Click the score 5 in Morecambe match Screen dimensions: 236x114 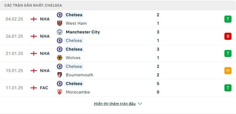pyautogui.click(x=158, y=83)
